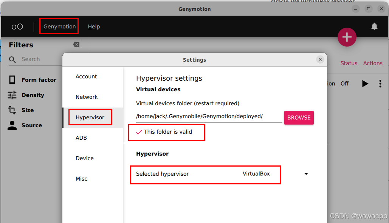Add a new virtual device with plus button
The width and height of the screenshot is (389, 223).
(347, 37)
